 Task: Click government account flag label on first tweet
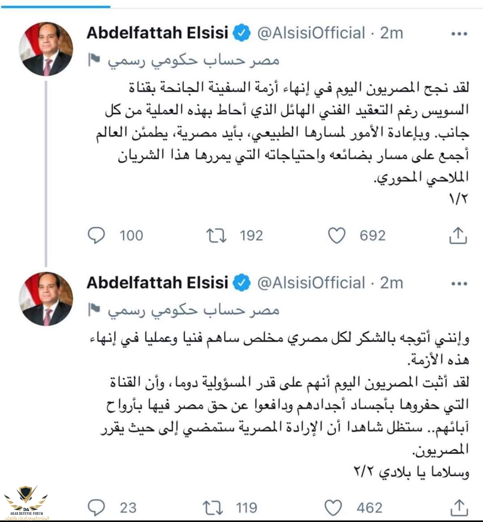(183, 61)
